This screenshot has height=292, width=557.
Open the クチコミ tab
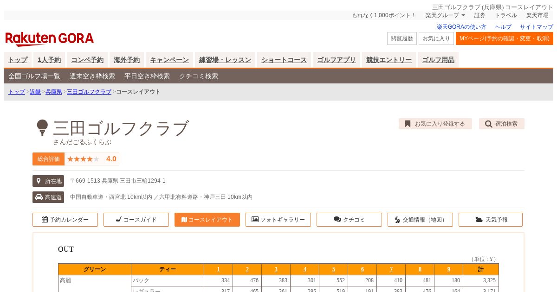pyautogui.click(x=349, y=220)
